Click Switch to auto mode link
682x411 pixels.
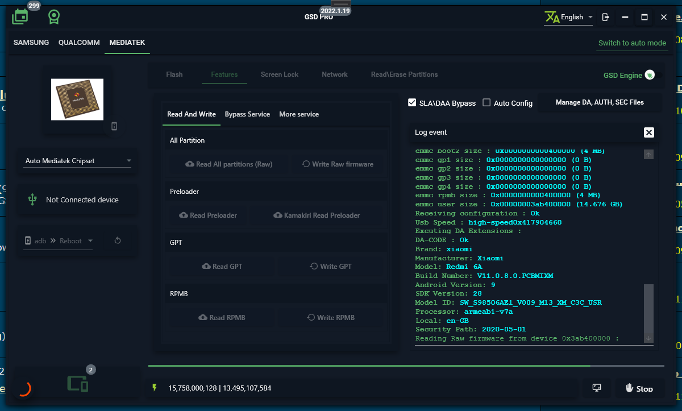coord(632,43)
